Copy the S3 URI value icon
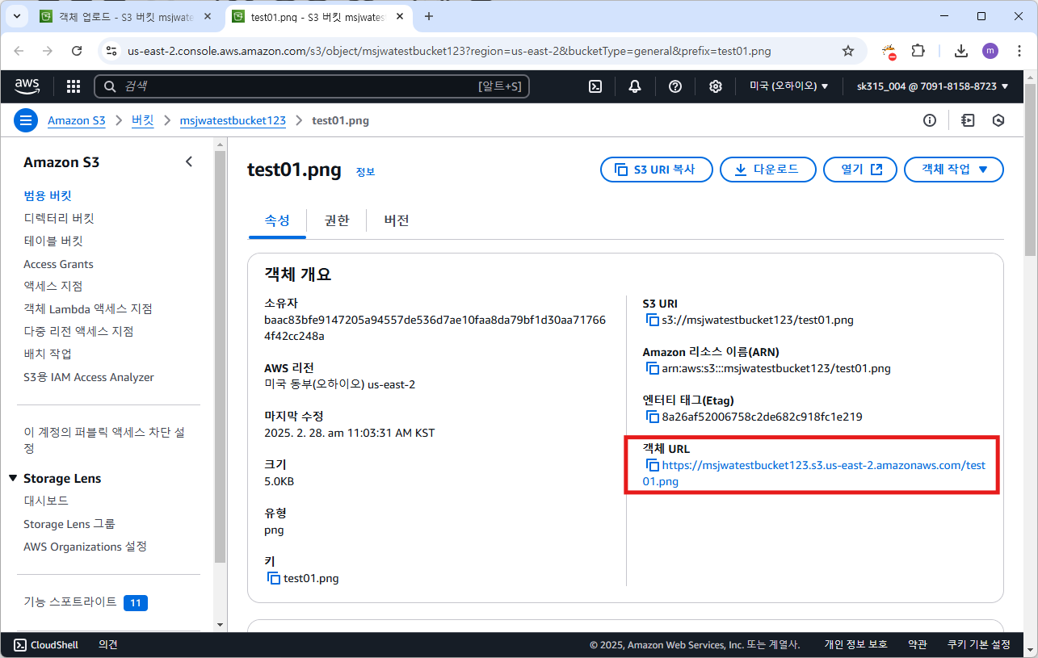 click(x=653, y=320)
